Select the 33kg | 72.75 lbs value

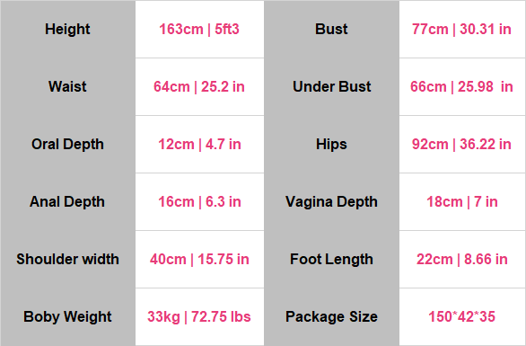pyautogui.click(x=199, y=316)
